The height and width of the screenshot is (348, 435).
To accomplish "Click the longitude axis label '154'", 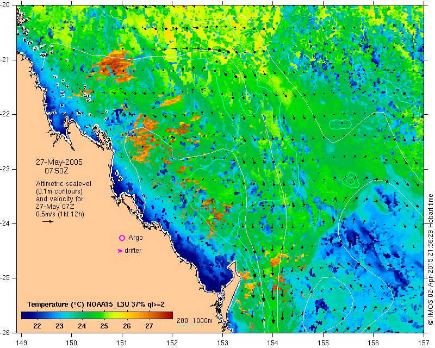I will 273,343.
